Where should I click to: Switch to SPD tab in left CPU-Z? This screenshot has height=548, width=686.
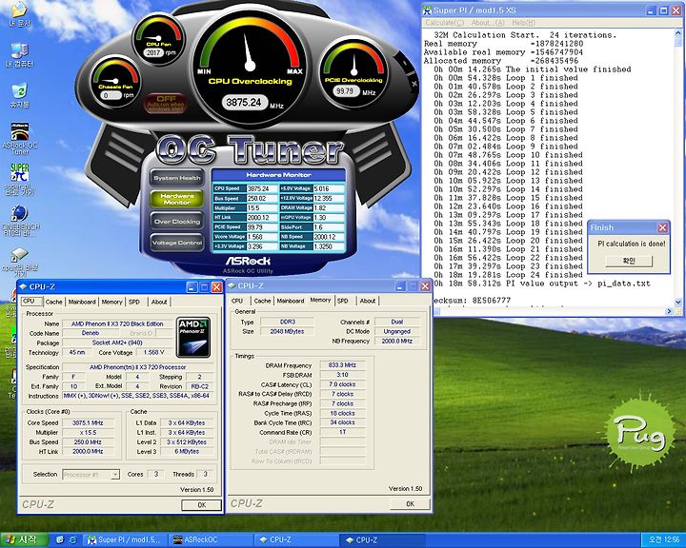click(x=134, y=302)
